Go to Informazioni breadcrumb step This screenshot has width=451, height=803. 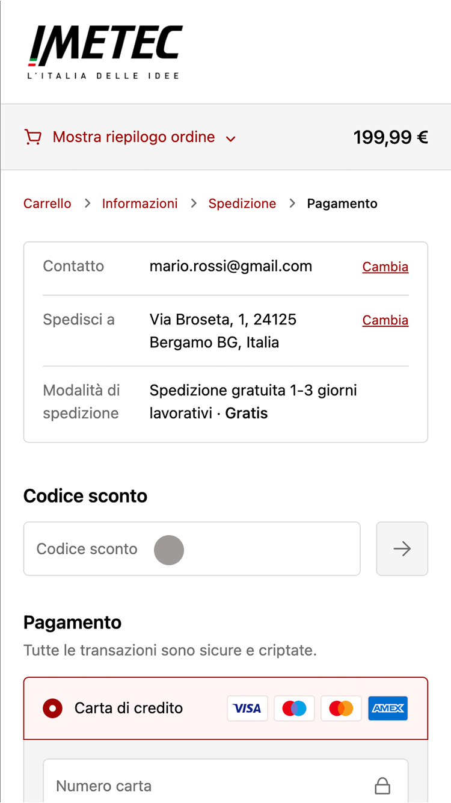tap(140, 203)
